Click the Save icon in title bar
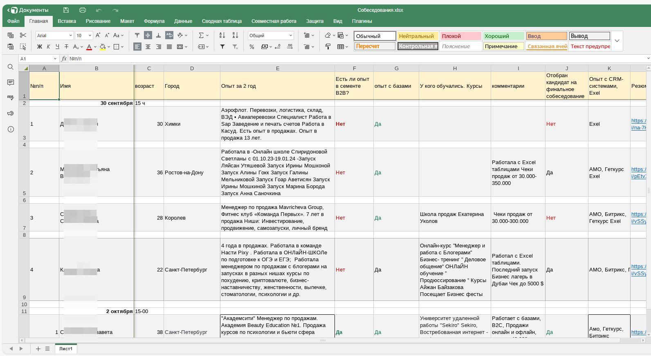Image resolution: width=651 pixels, height=356 pixels. 66,10
